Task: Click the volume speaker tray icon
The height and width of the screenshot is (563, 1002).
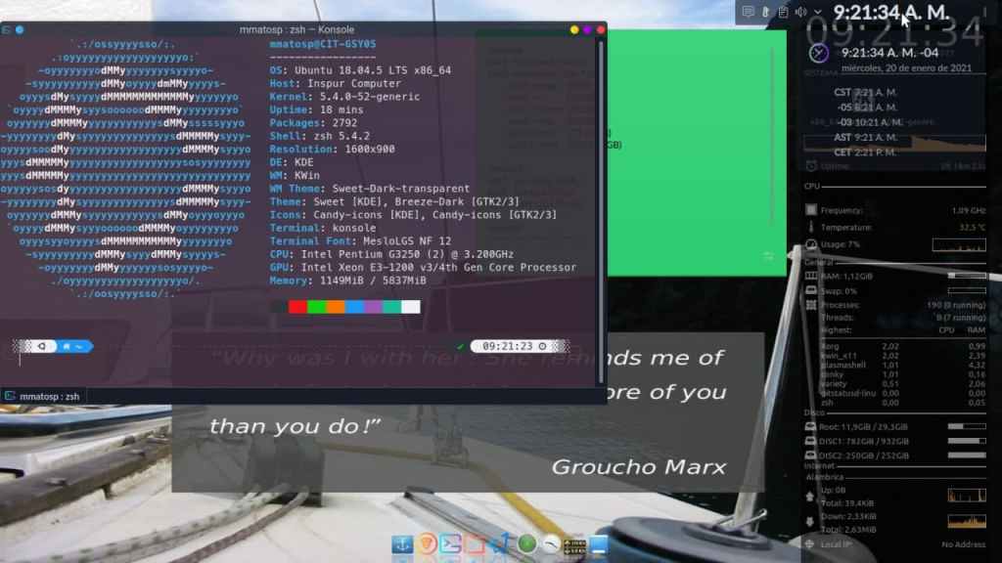Action: click(x=800, y=12)
